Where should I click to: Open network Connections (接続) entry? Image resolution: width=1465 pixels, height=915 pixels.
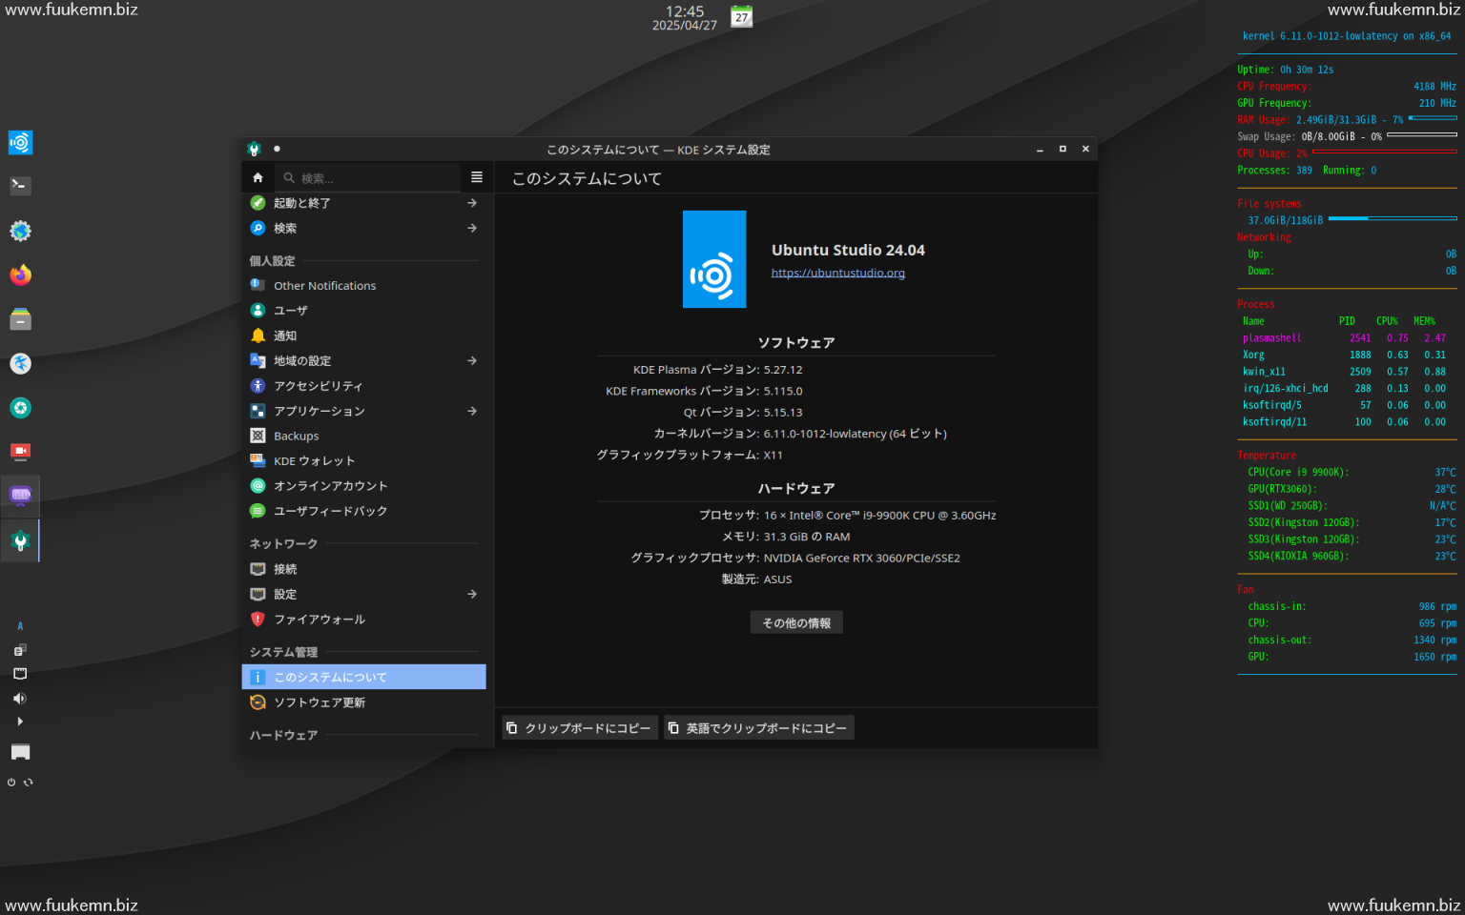point(363,569)
